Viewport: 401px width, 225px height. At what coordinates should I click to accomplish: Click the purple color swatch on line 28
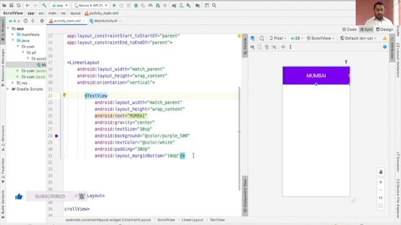click(x=56, y=136)
